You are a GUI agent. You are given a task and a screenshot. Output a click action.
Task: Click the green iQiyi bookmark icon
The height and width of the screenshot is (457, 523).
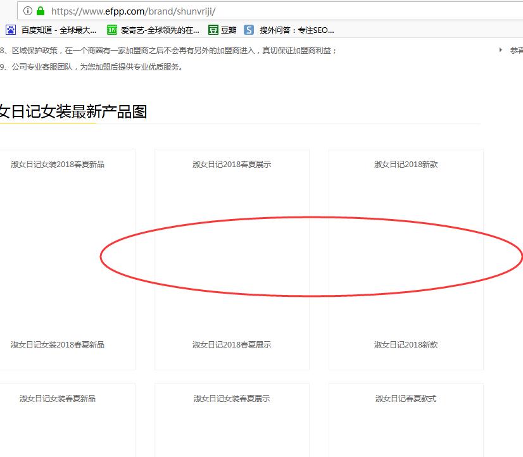[111, 30]
